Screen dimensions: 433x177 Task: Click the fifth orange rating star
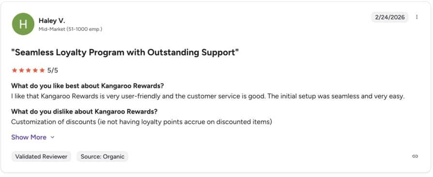coord(42,70)
